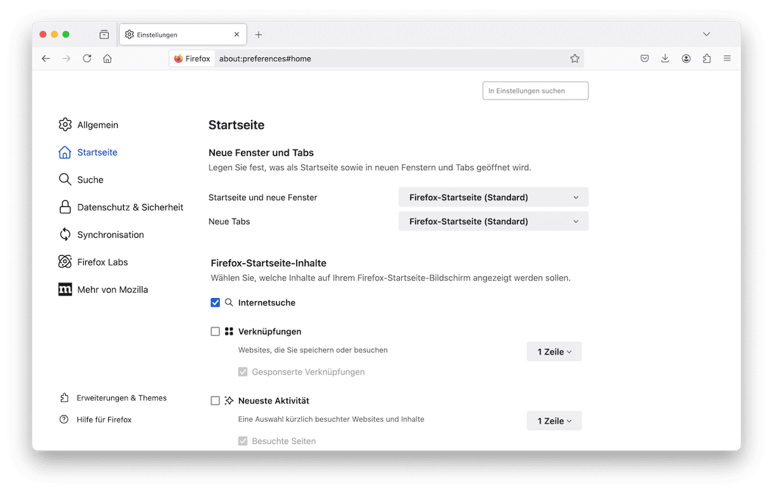Focus the 'In Einstellungen suchen' search field
Image resolution: width=773 pixels, height=493 pixels.
tap(535, 91)
